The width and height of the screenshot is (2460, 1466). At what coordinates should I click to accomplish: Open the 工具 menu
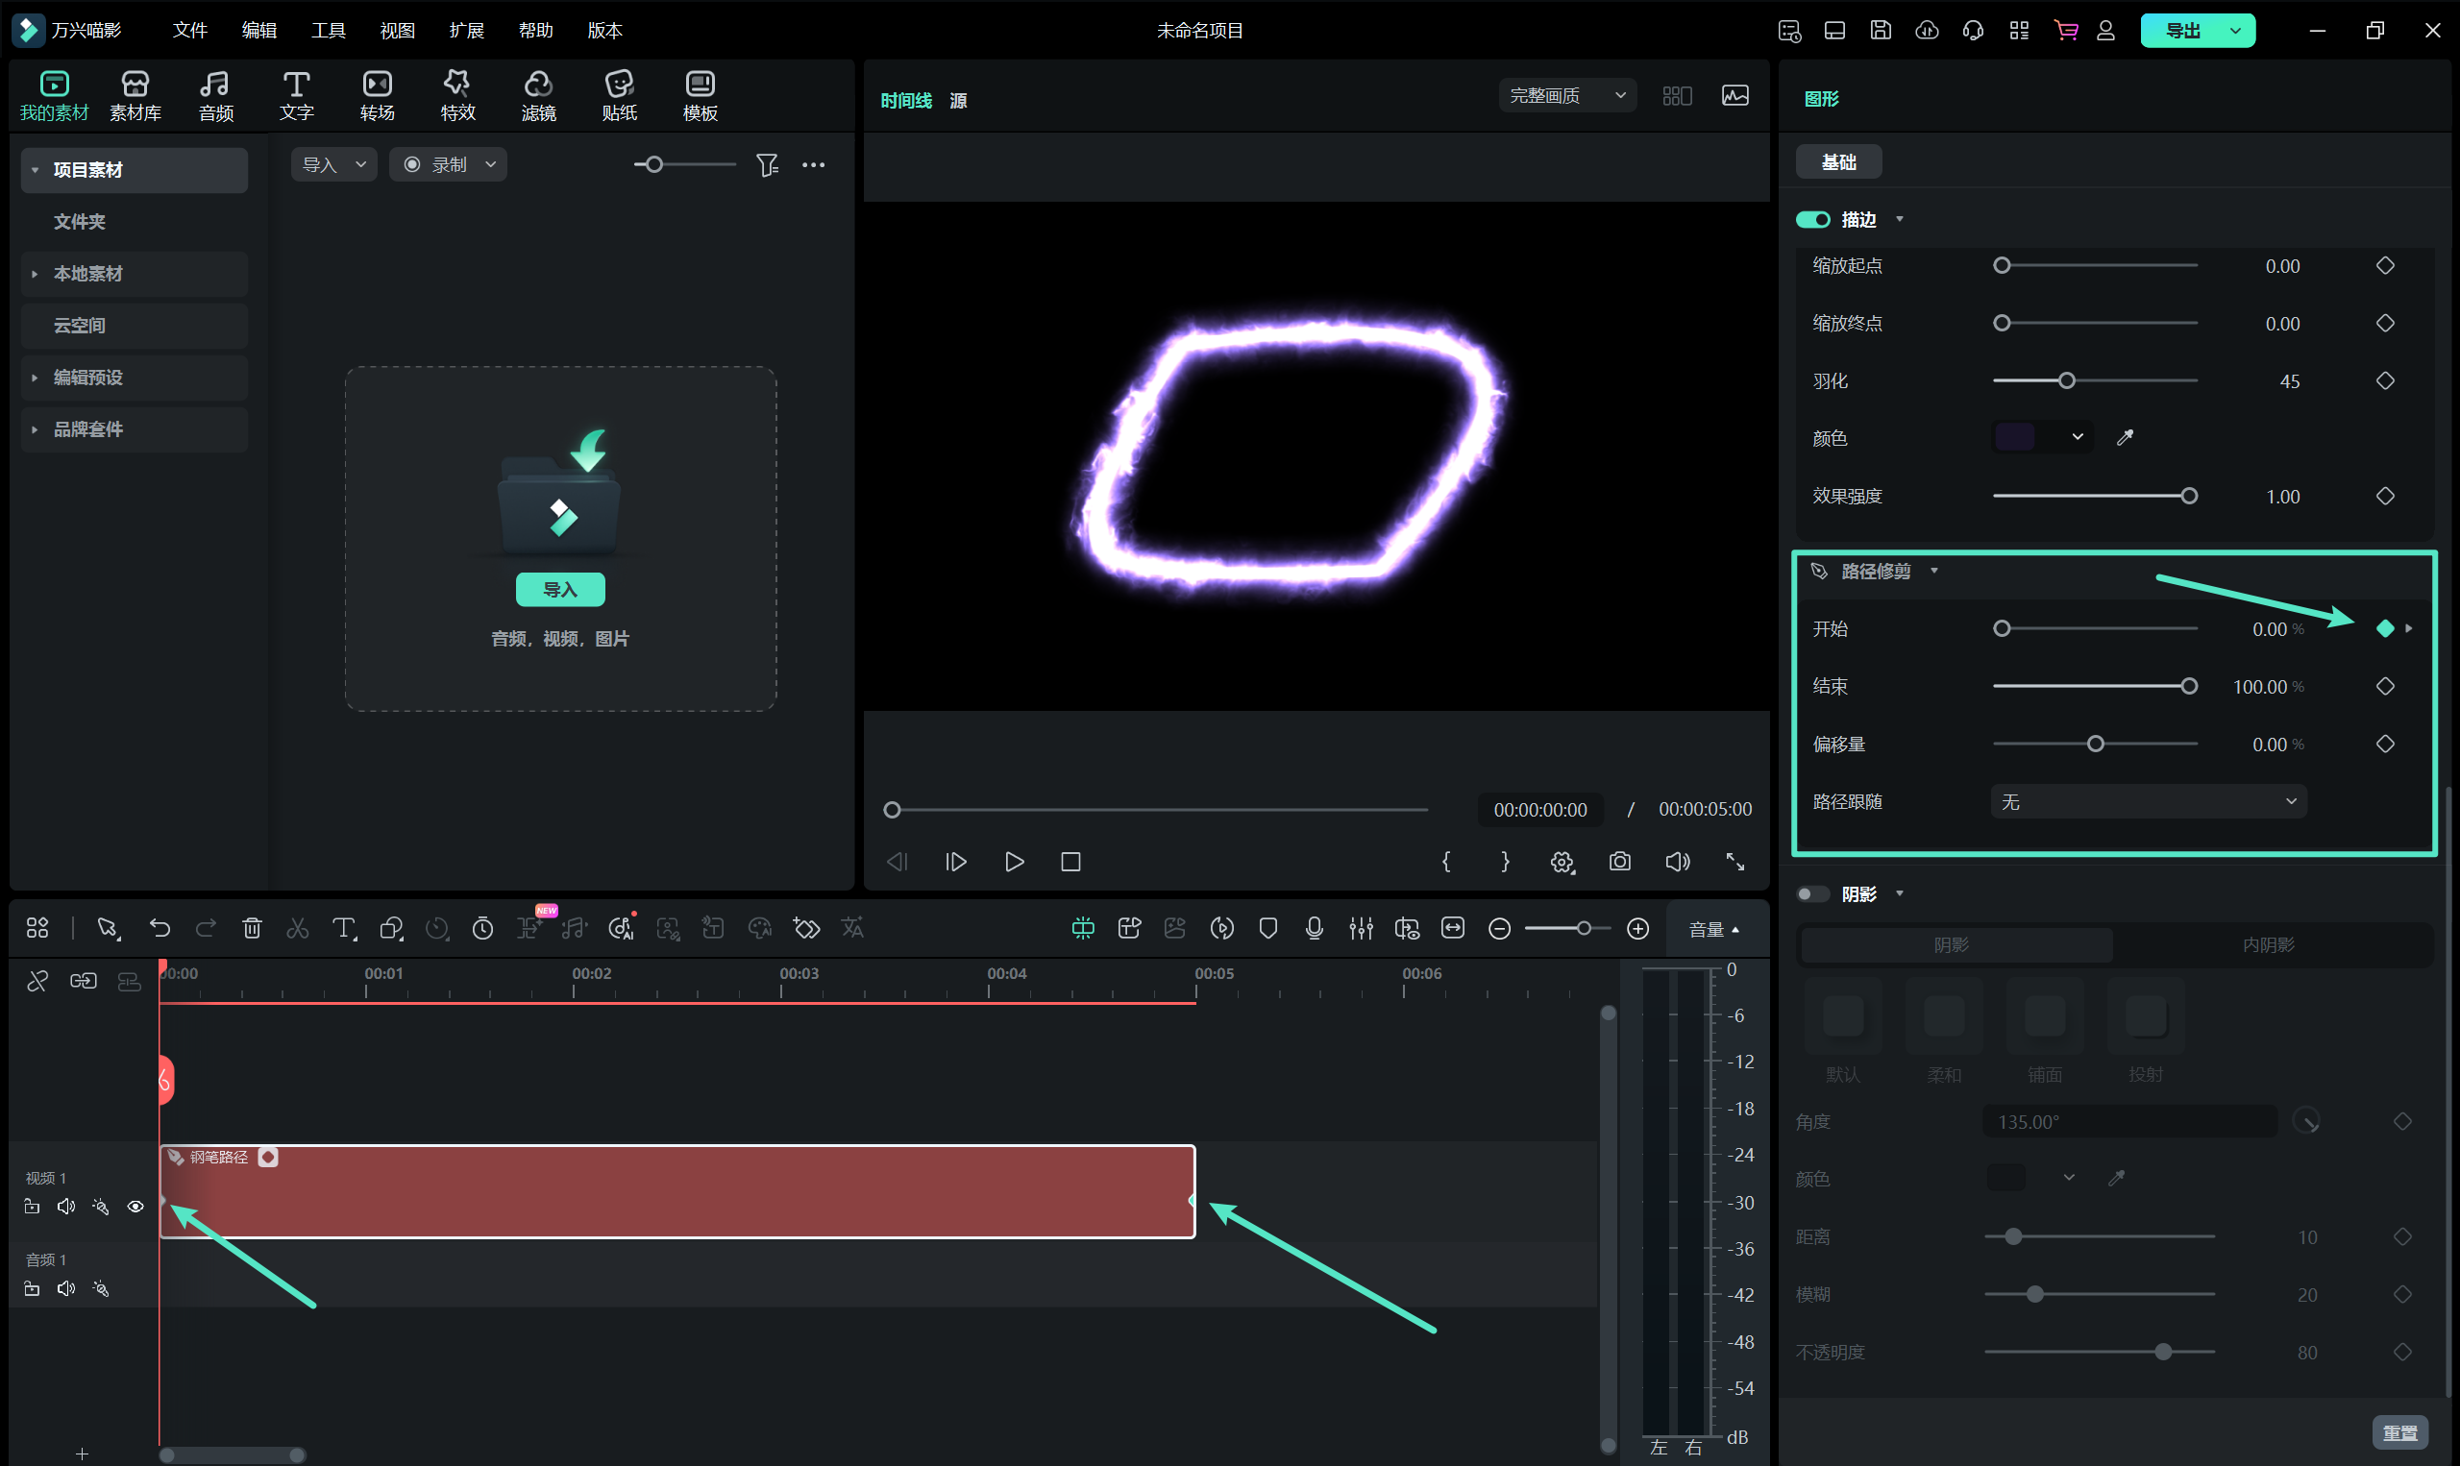tap(328, 31)
